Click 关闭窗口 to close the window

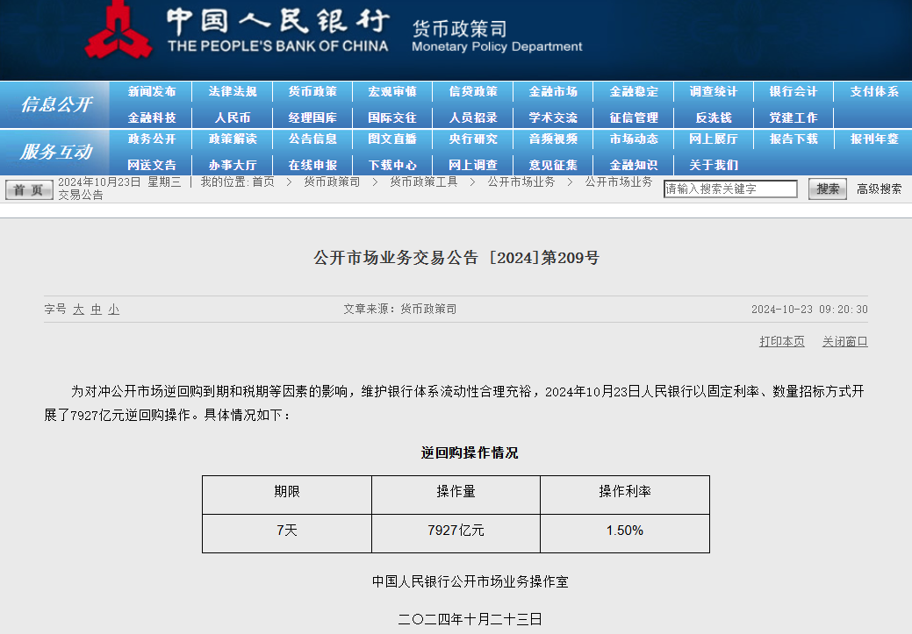pyautogui.click(x=844, y=342)
